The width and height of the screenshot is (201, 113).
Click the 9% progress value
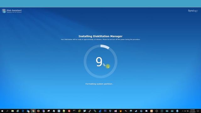pyautogui.click(x=100, y=62)
